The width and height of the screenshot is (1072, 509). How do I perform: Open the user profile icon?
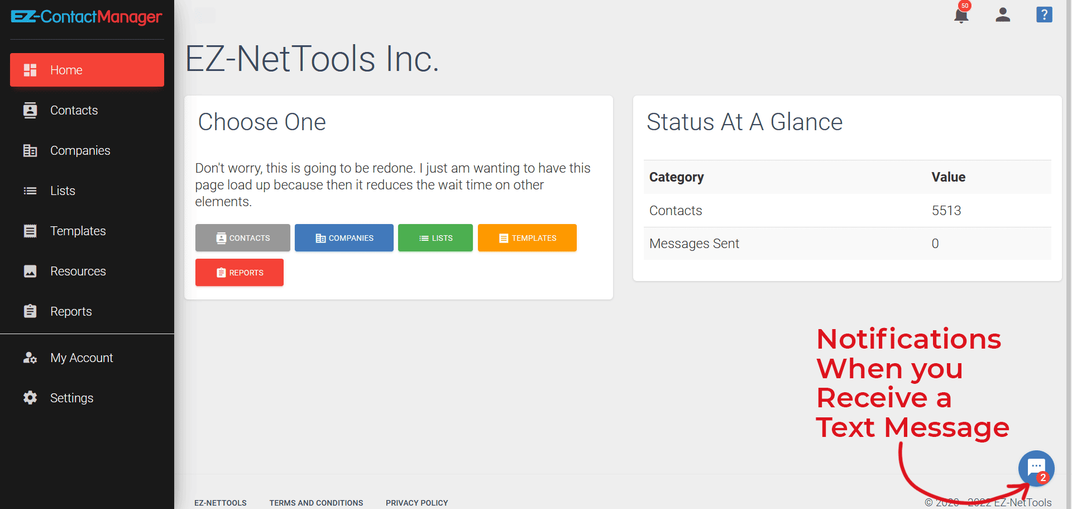(x=1003, y=15)
